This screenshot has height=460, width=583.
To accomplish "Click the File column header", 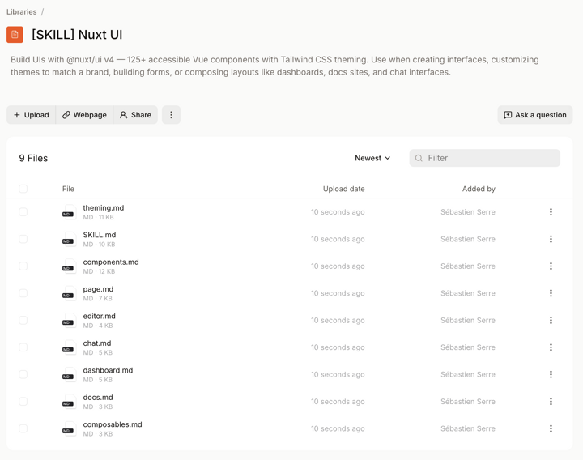I will pos(68,189).
